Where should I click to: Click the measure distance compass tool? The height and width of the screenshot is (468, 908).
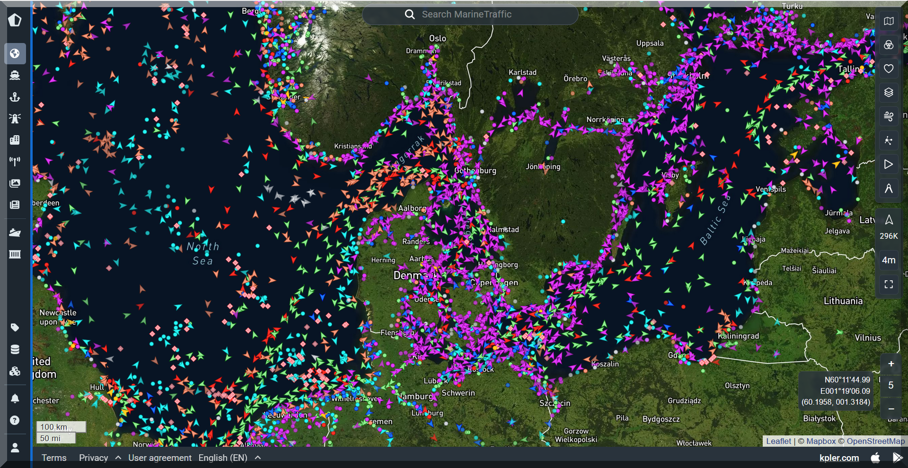(889, 189)
